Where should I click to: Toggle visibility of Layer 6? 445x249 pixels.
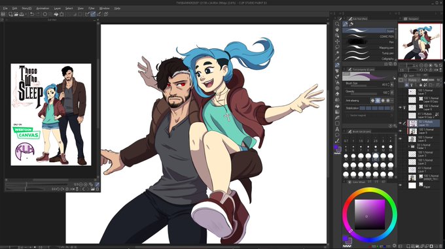pyautogui.click(x=400, y=108)
